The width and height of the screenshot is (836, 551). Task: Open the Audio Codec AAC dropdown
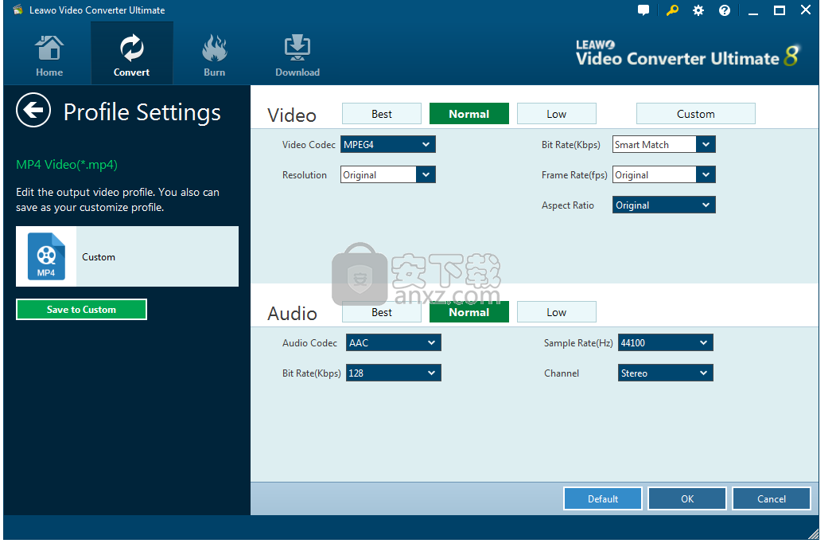coord(394,342)
